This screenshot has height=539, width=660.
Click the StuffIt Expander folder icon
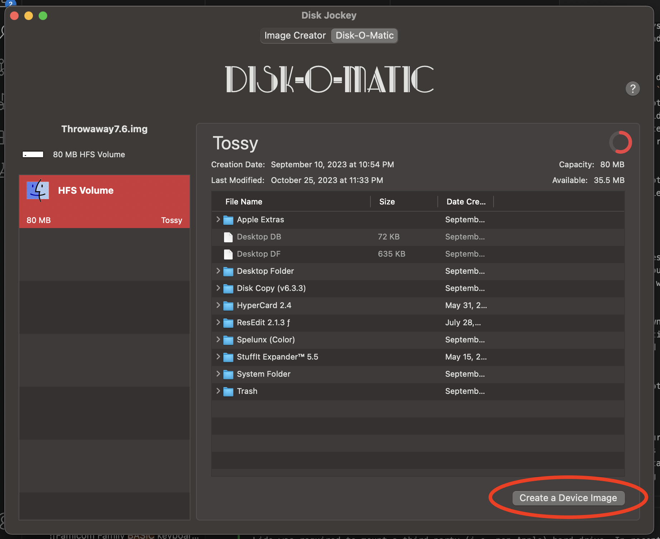[228, 357]
